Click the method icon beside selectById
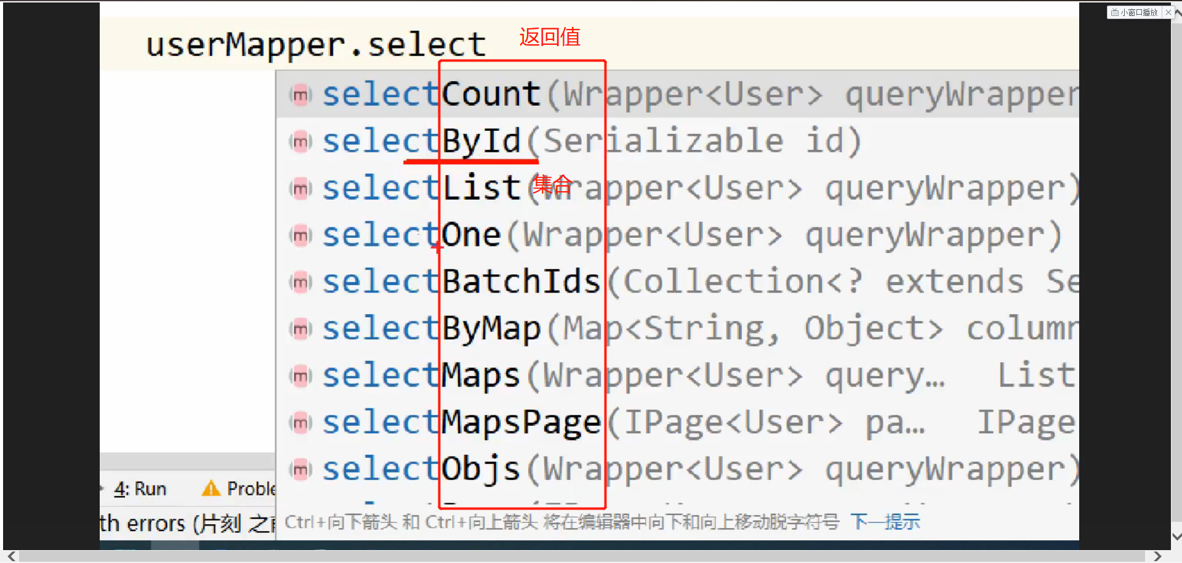The height and width of the screenshot is (563, 1182). pos(300,141)
